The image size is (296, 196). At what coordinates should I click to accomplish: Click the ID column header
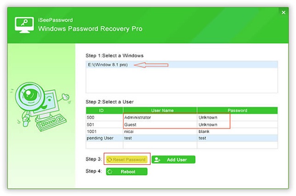tap(104, 111)
